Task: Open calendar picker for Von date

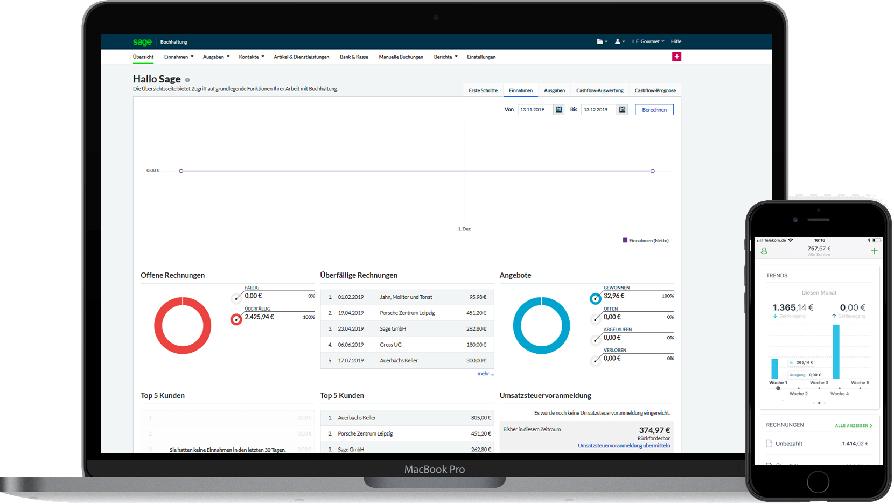Action: click(559, 110)
